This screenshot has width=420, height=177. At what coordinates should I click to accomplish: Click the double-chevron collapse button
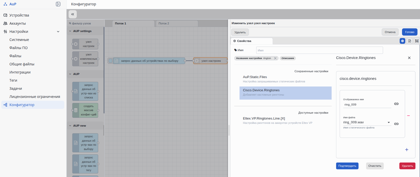click(73, 14)
